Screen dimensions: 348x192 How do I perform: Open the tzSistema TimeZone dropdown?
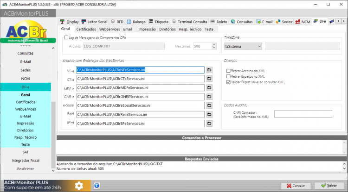[x=243, y=46]
